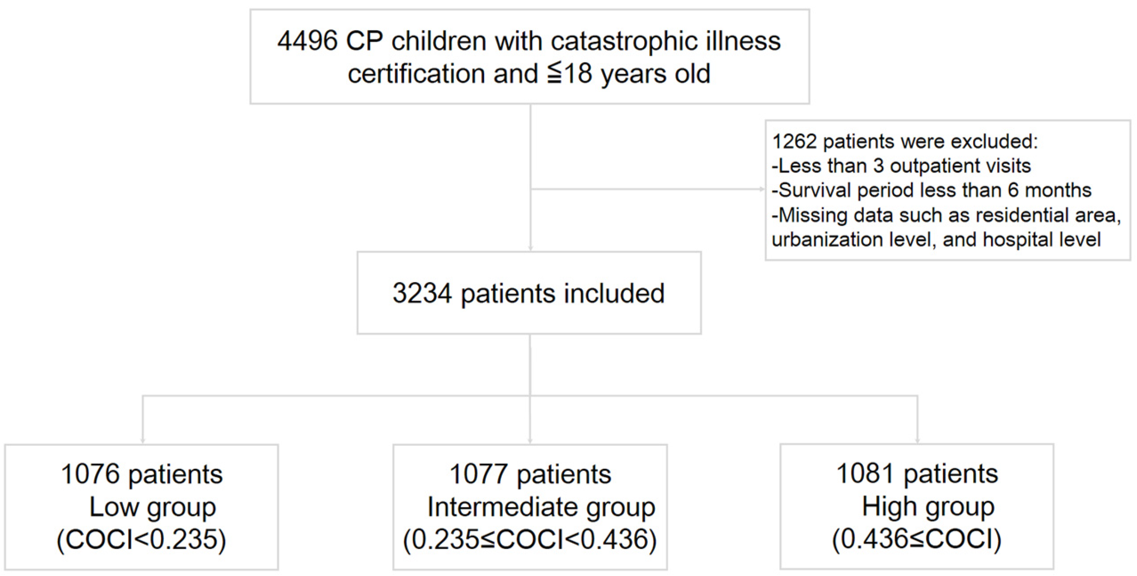This screenshot has height=576, width=1137.
Task: Click the '(COCI<0.235)' threshold text
Action: point(142,539)
